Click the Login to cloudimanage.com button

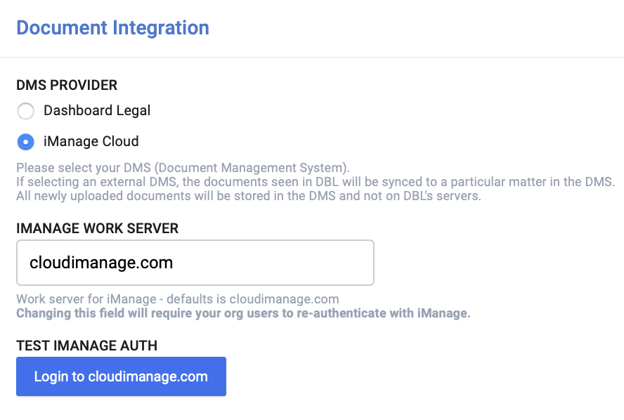click(x=121, y=376)
